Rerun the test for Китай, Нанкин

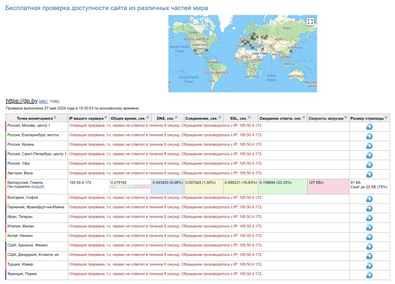[x=369, y=237]
